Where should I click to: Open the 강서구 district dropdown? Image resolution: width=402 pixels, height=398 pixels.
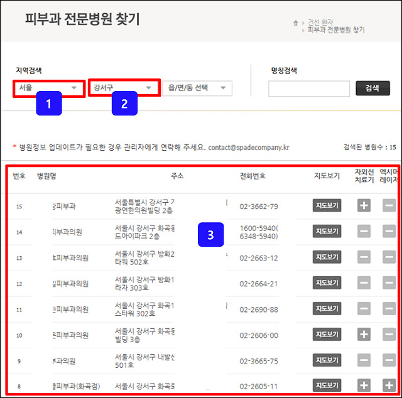point(124,88)
